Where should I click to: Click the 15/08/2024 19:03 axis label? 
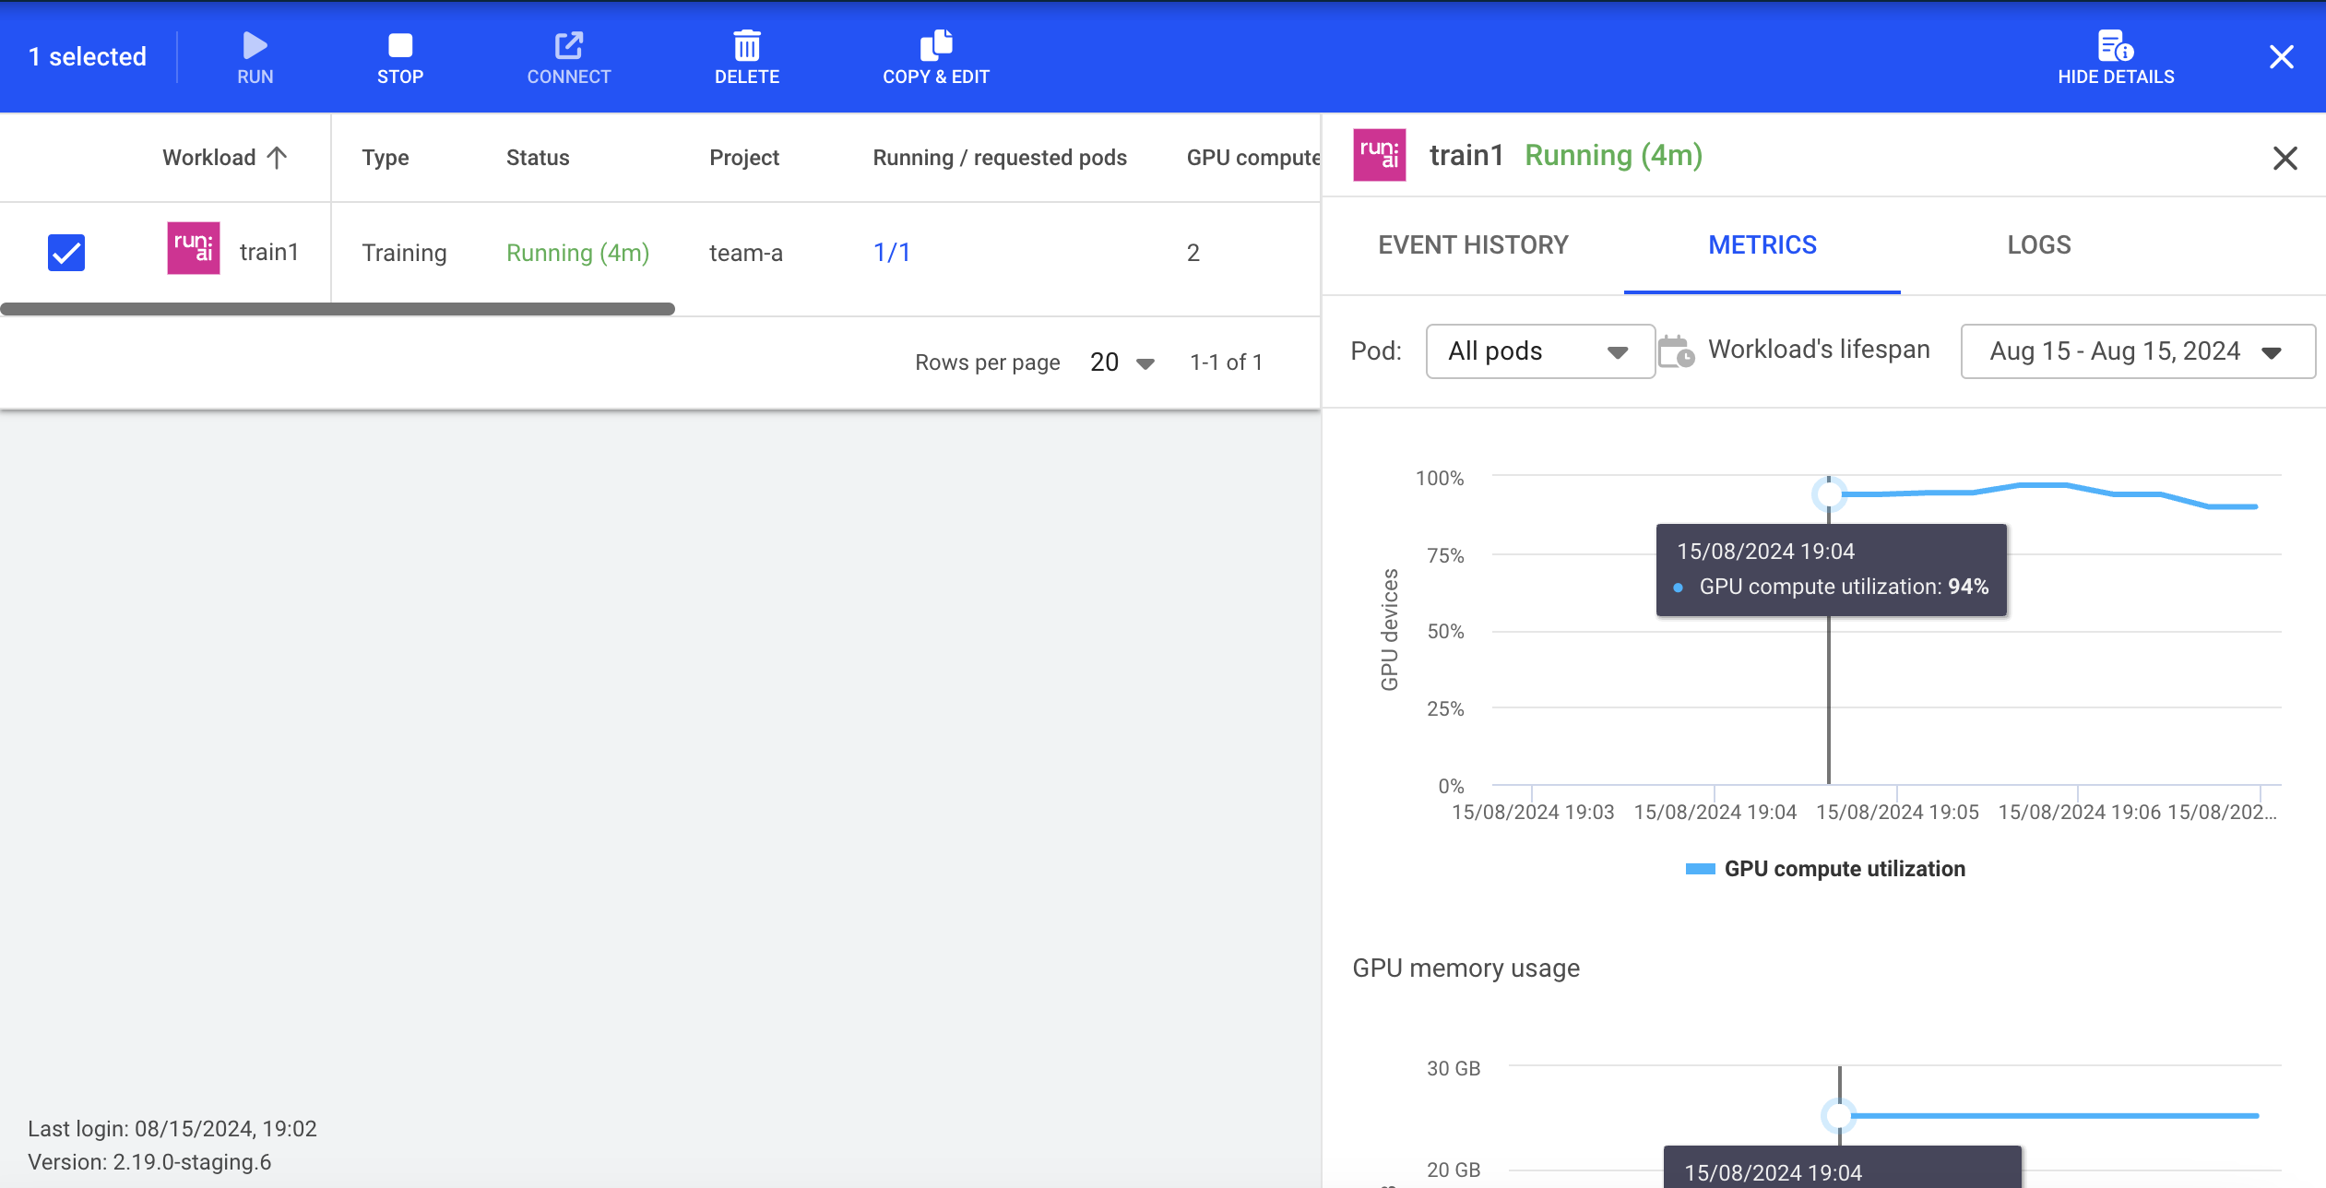point(1533,813)
